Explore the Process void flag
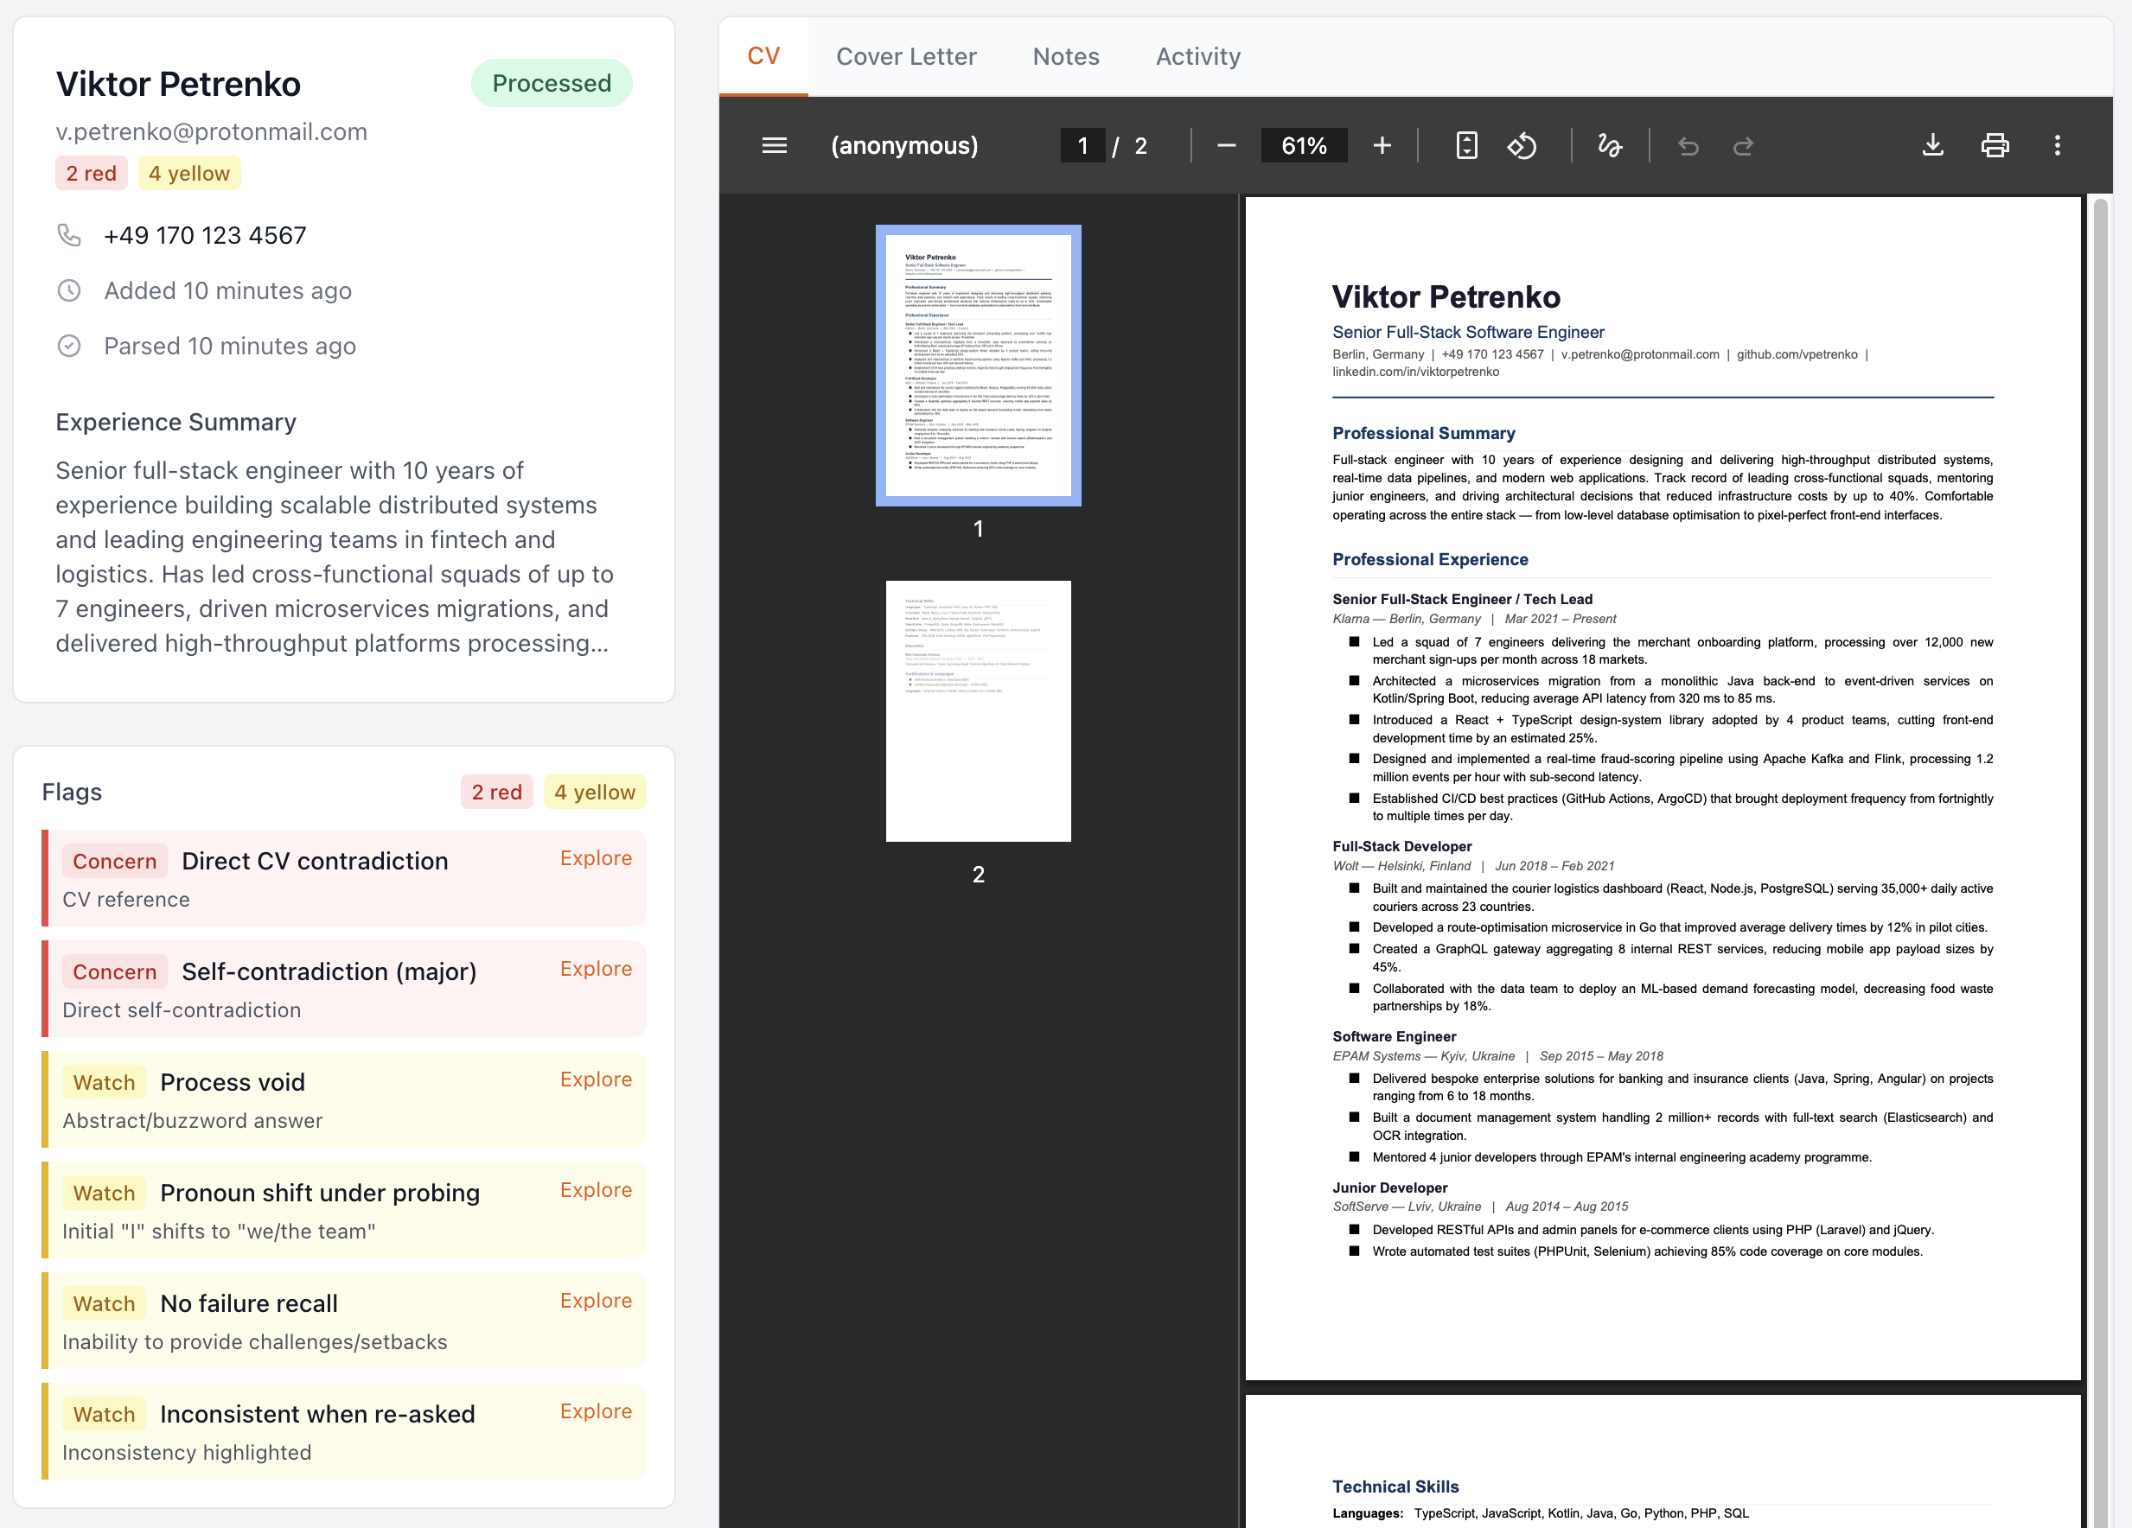2132x1528 pixels. click(596, 1079)
